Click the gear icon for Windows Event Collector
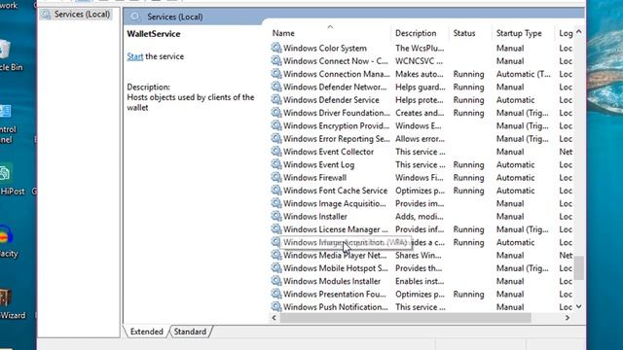Viewport: 623px width, 350px height. click(276, 152)
